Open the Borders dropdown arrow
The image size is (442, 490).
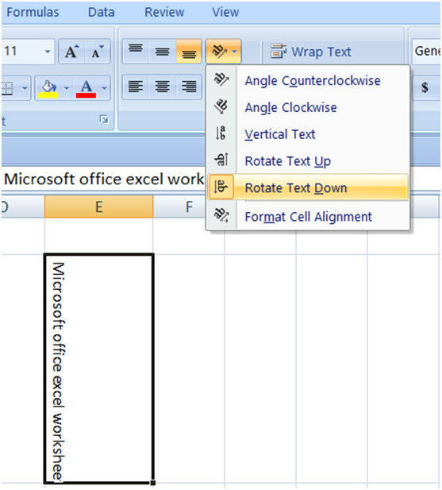(x=25, y=88)
